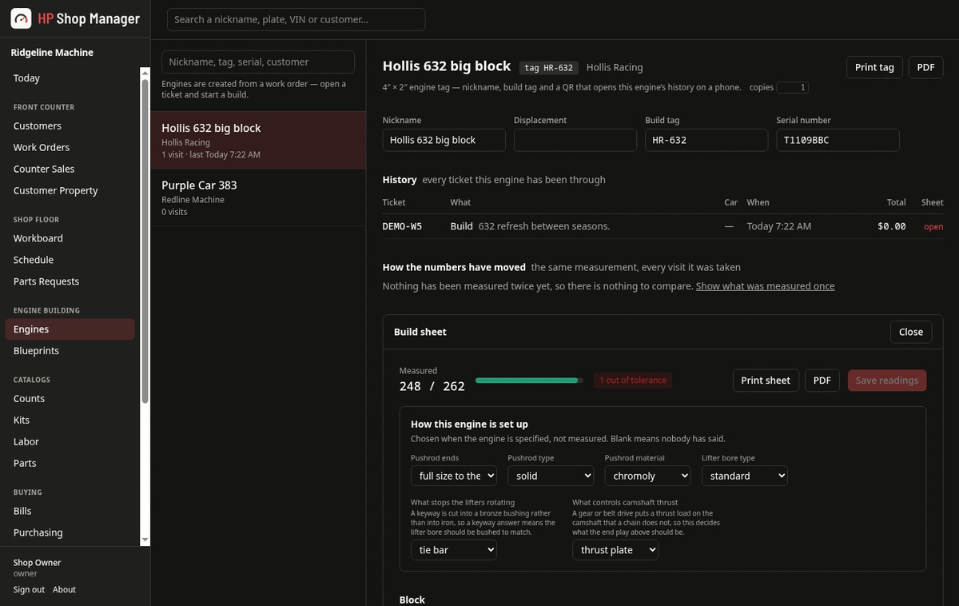
Task: Open Bills under Buying
Action: point(70,511)
